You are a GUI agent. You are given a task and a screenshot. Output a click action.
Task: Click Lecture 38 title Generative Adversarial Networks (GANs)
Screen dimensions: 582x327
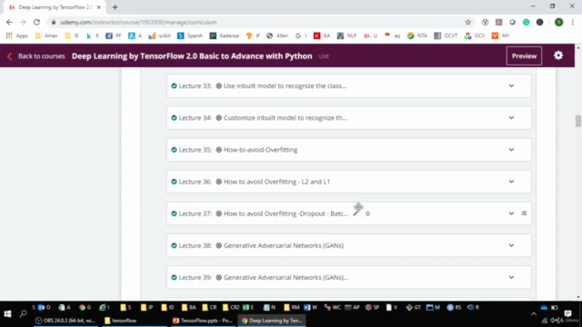point(284,245)
